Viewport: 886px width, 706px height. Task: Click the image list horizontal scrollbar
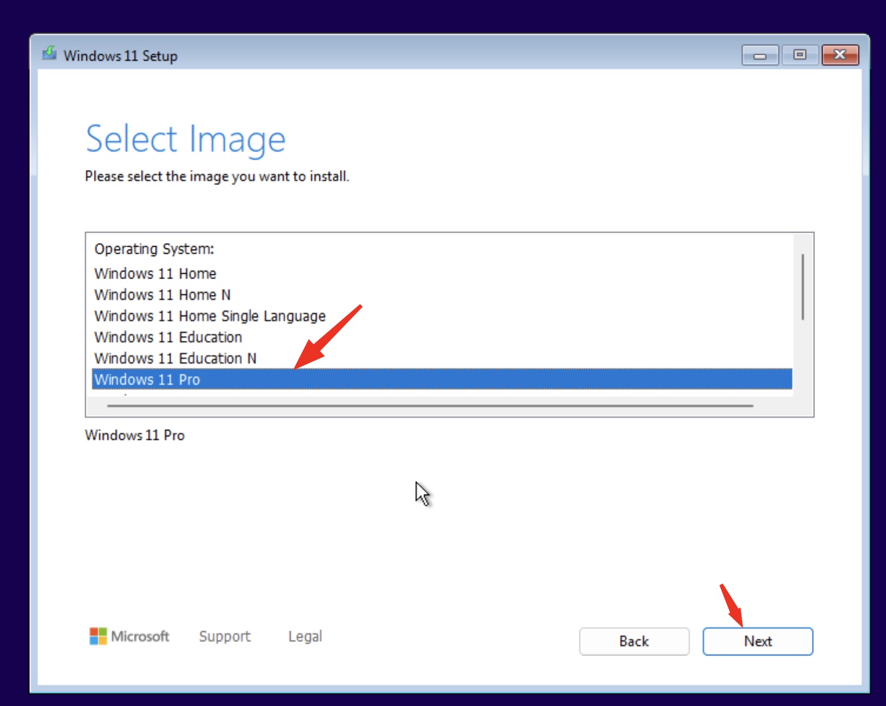[x=430, y=405]
